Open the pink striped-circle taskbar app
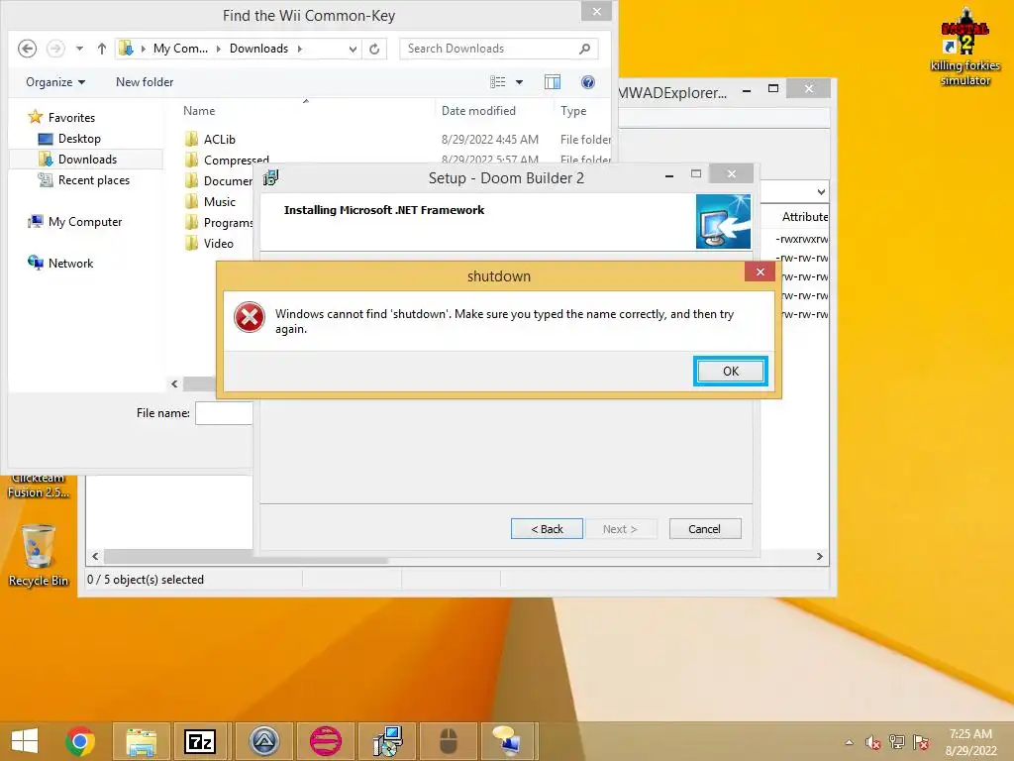 pyautogui.click(x=326, y=741)
